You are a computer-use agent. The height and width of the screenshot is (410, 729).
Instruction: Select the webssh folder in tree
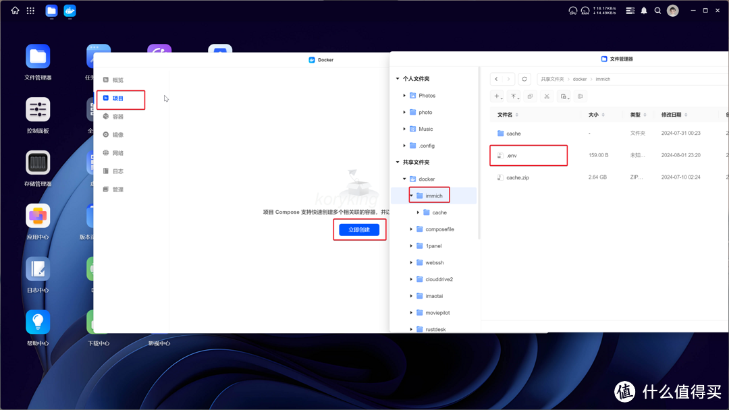coord(434,263)
